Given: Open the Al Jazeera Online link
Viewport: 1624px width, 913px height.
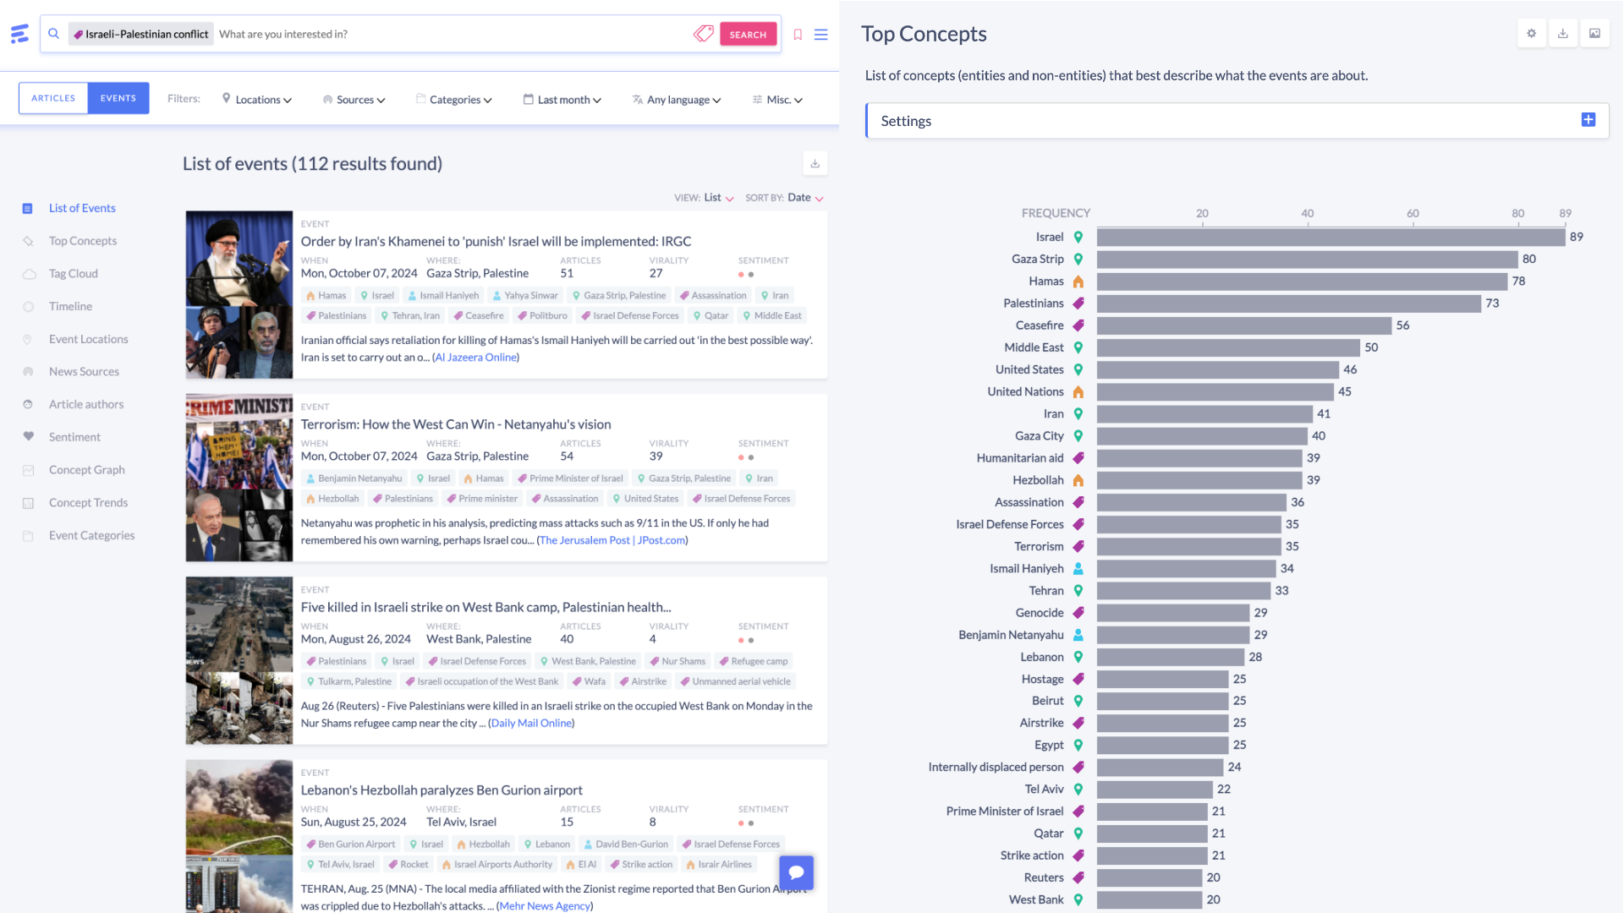Looking at the screenshot, I should tap(475, 358).
